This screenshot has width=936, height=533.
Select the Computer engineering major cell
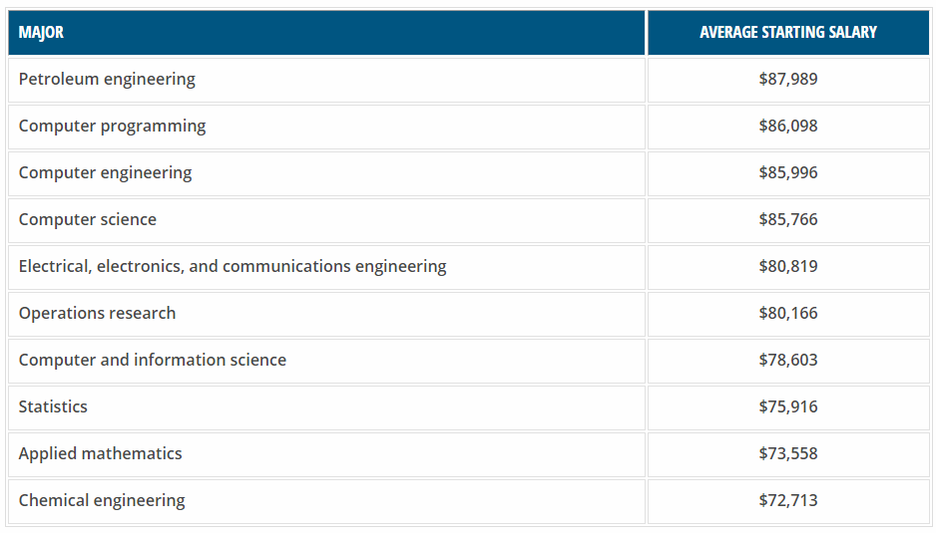click(x=105, y=172)
